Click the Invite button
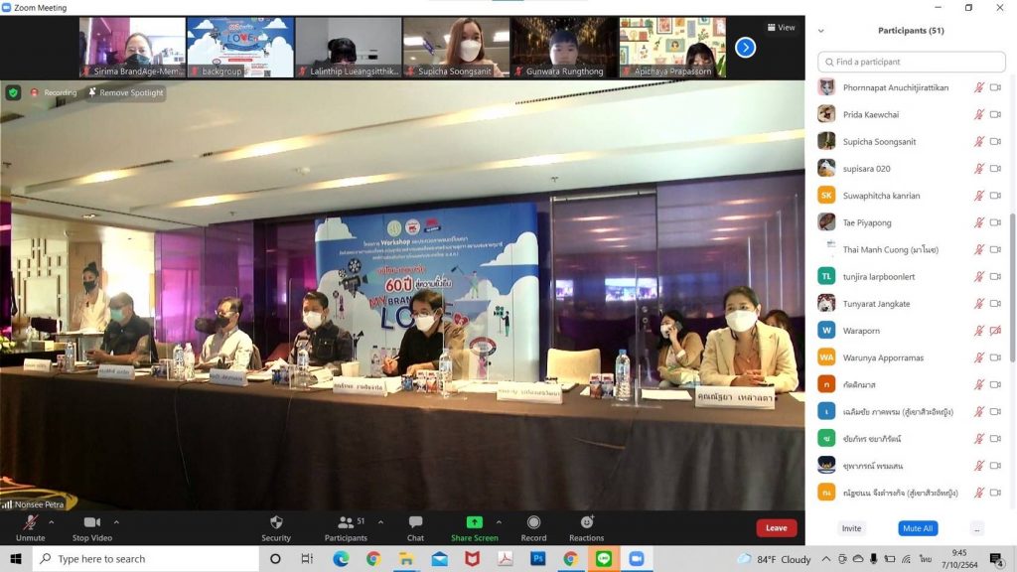Image resolution: width=1017 pixels, height=572 pixels. click(851, 528)
